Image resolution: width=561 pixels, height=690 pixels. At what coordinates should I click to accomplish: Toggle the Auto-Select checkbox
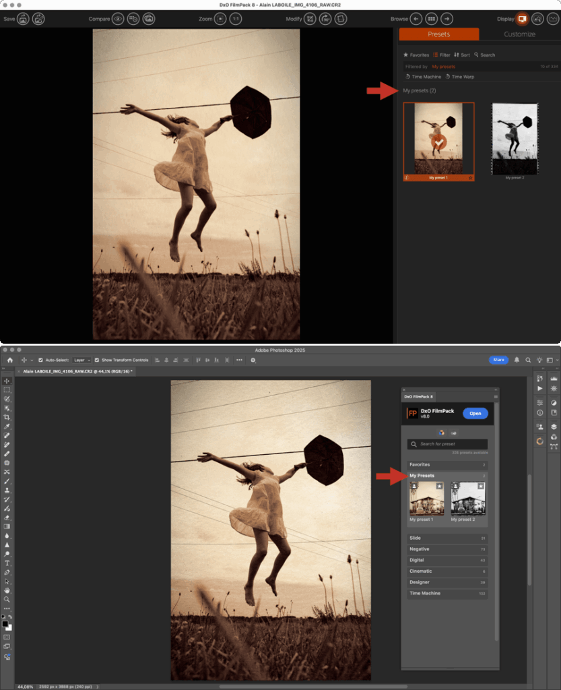coord(40,360)
